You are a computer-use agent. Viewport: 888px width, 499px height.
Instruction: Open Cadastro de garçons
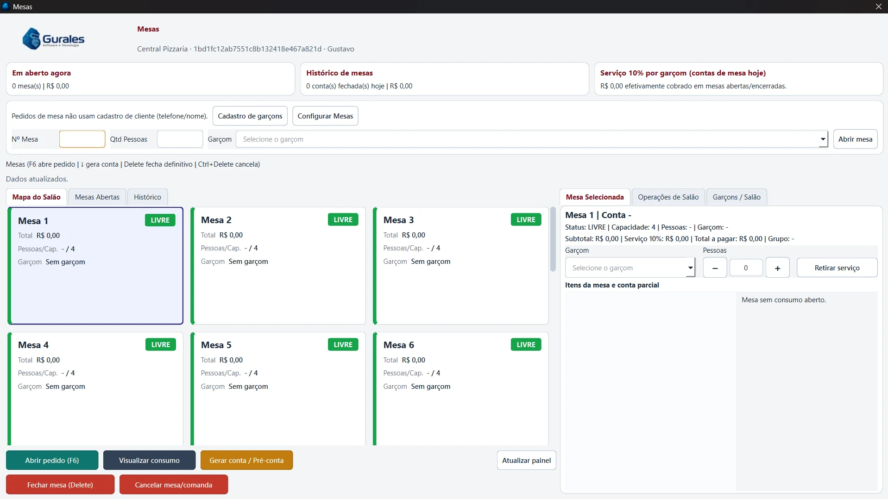coord(250,116)
